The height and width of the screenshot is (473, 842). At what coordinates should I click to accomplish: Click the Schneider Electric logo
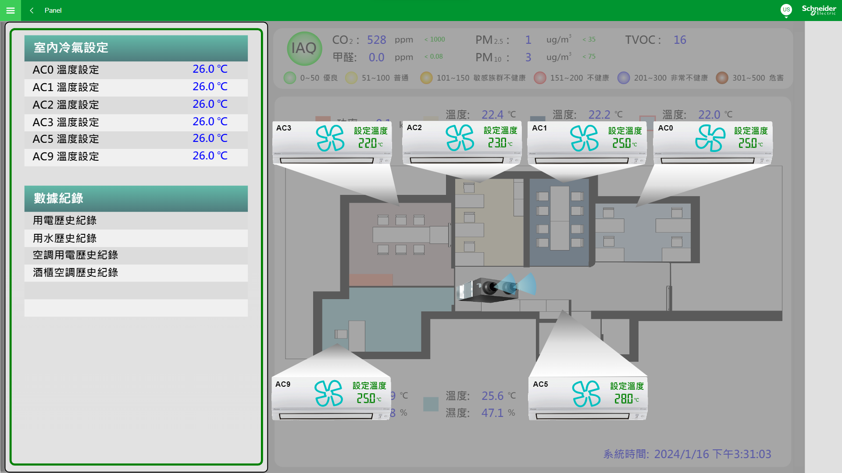tap(818, 10)
